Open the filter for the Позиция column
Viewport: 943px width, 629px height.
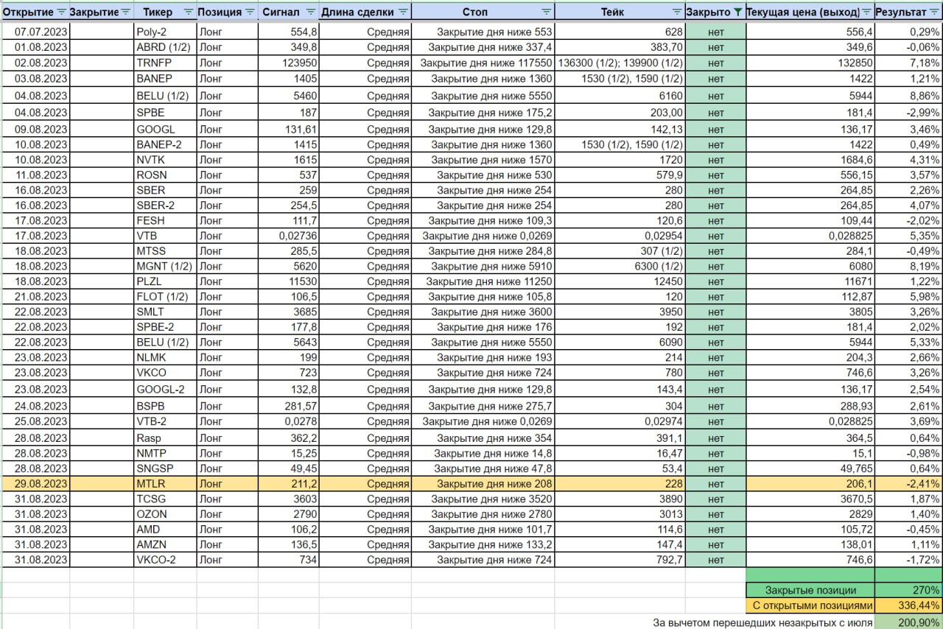coord(250,13)
